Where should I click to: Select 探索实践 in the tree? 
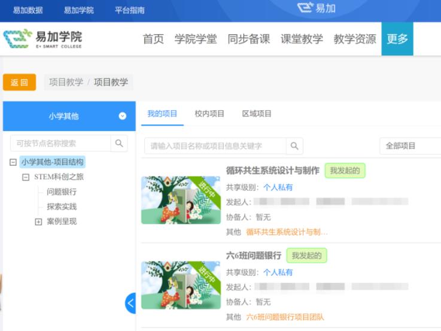62,207
